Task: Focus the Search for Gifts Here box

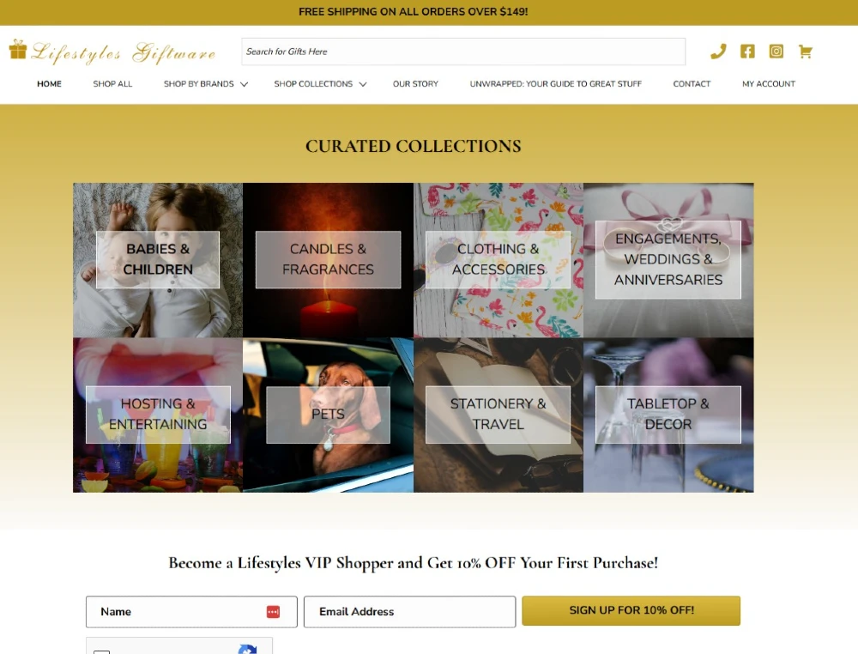Action: [x=463, y=51]
